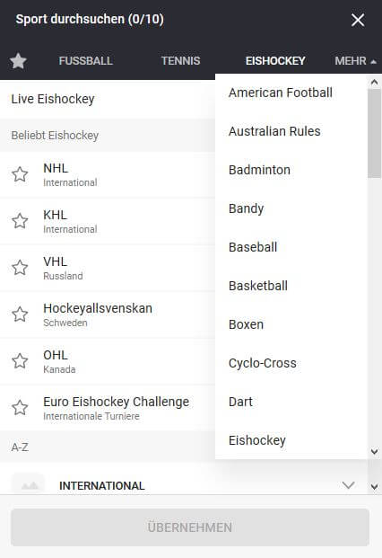Screen dimensions: 382x558
Task: Star the OHL Kanada league
Action: 20,361
